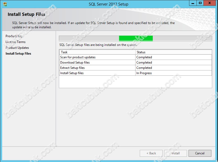Image resolution: width=218 pixels, height=162 pixels.
Task: Cancel the SQL Server setup
Action: pos(200,153)
